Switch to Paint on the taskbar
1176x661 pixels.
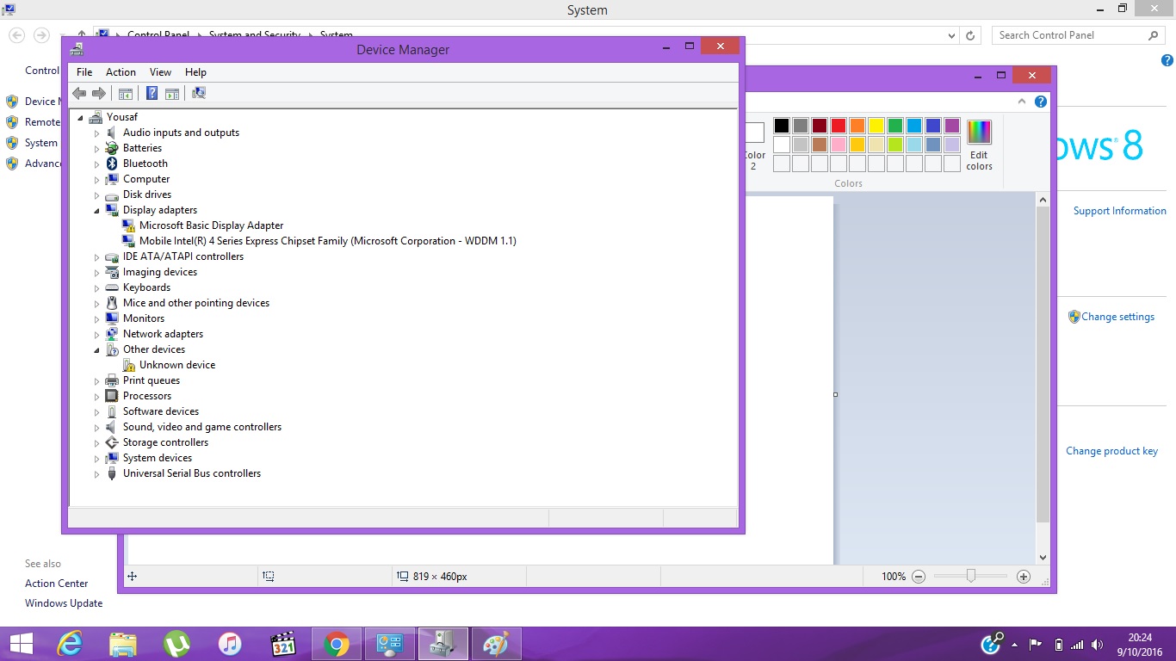coord(497,644)
